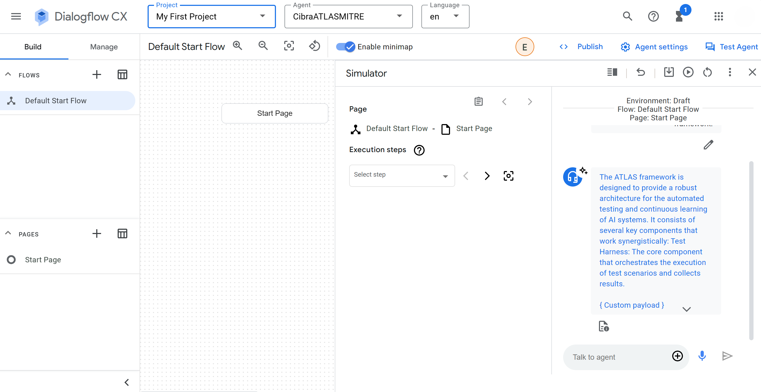Screen dimensions: 761x392
Task: Click the undo icon in Simulator toolbar
Action: pos(640,72)
